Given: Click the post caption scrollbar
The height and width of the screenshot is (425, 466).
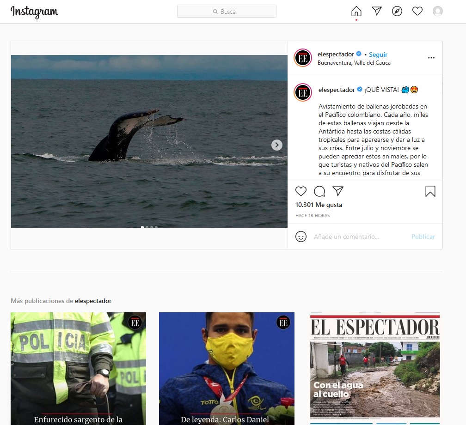Looking at the screenshot, I should click(441, 88).
